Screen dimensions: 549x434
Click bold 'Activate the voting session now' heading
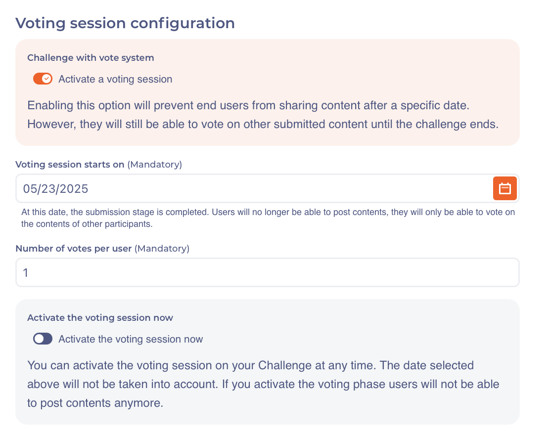100,318
